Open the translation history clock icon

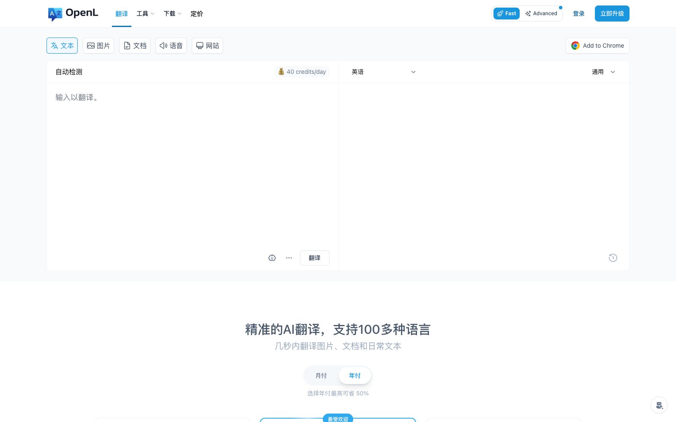pyautogui.click(x=613, y=258)
